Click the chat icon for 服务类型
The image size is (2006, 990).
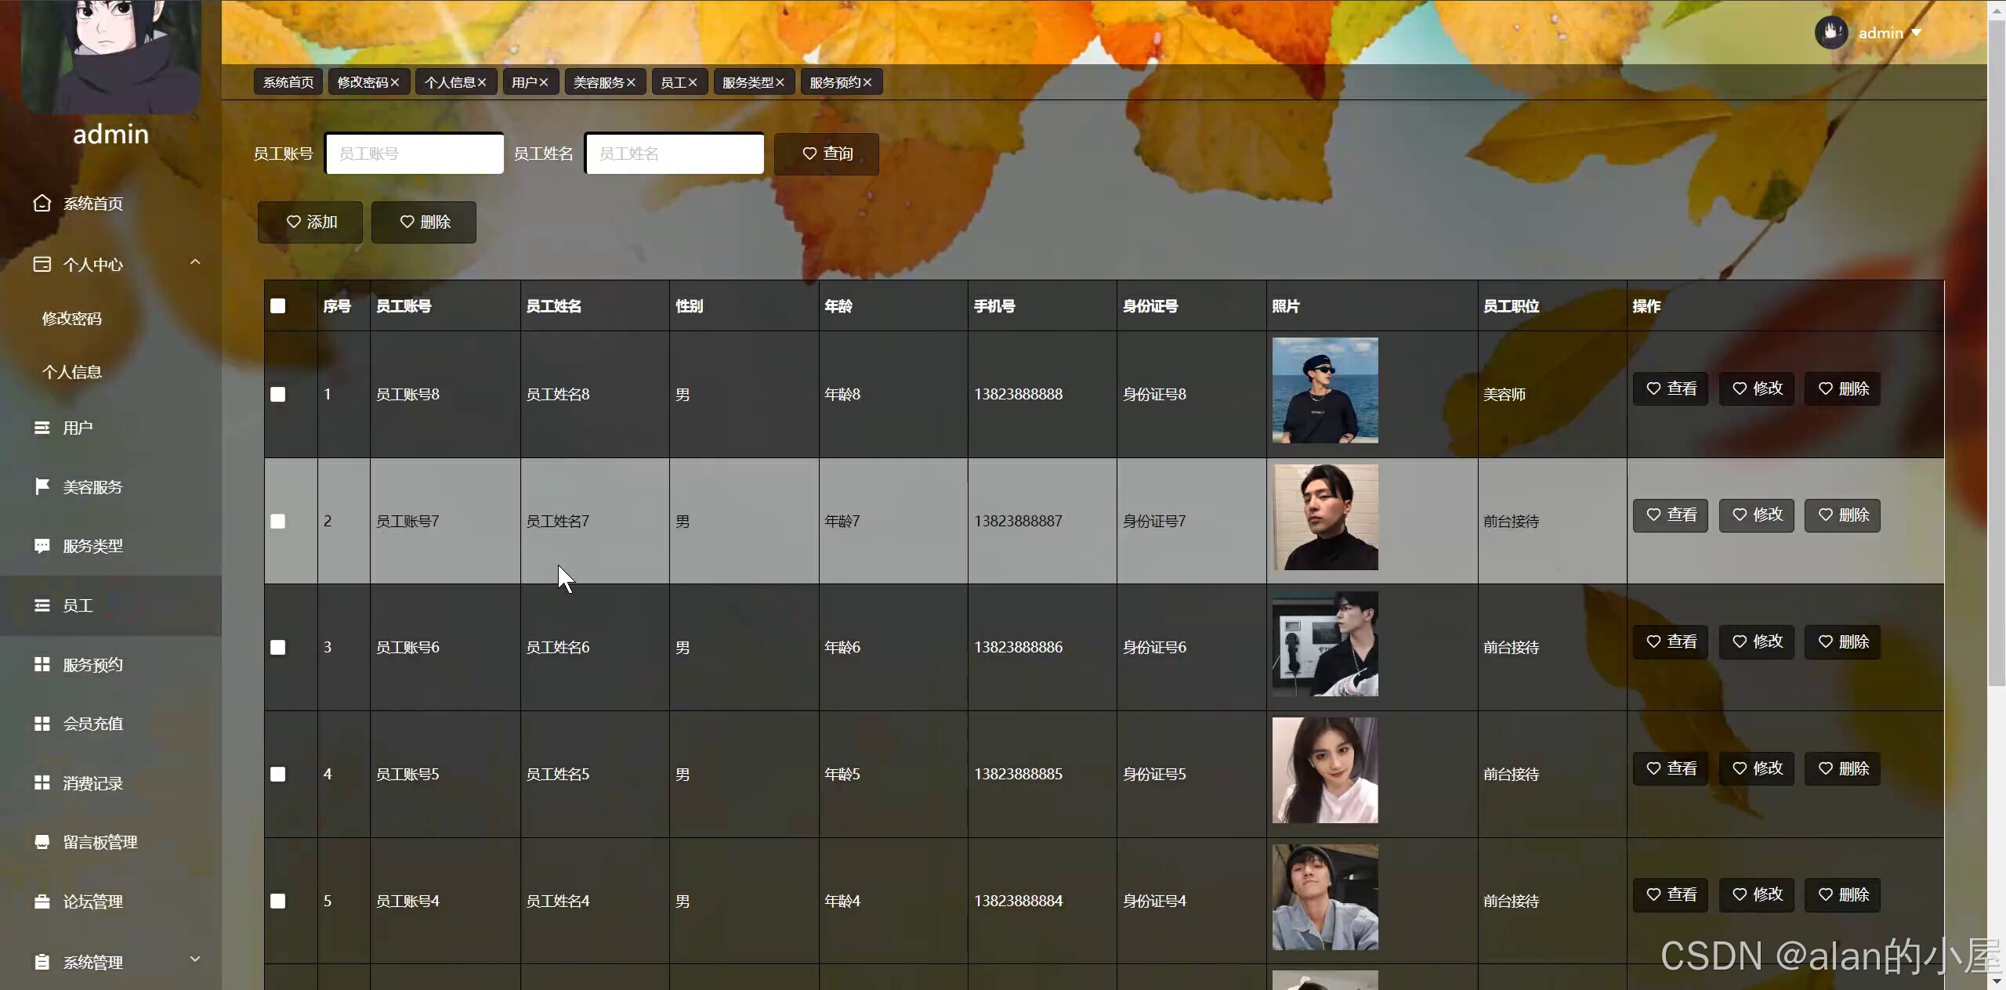pos(42,546)
